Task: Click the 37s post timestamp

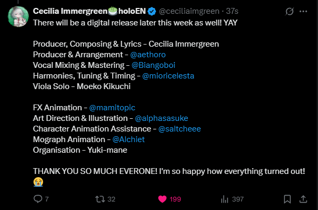Action: click(x=232, y=11)
